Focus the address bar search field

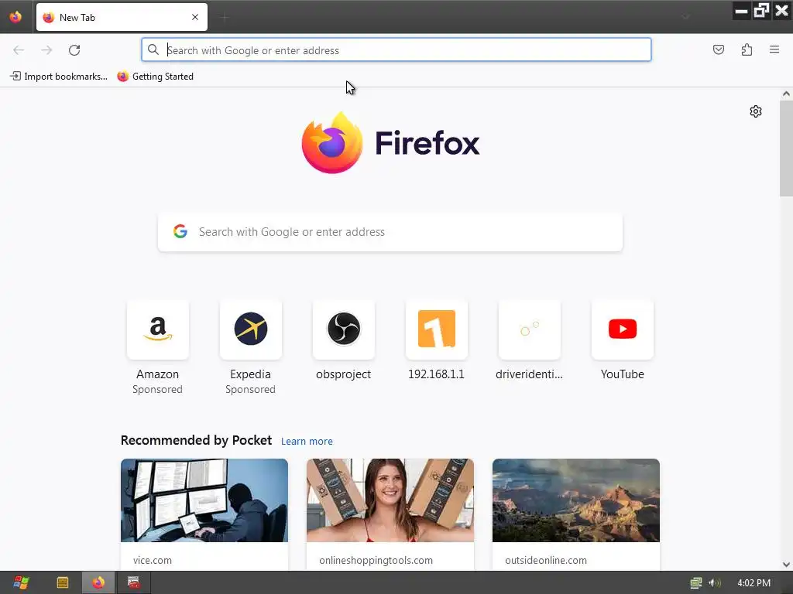pos(396,50)
